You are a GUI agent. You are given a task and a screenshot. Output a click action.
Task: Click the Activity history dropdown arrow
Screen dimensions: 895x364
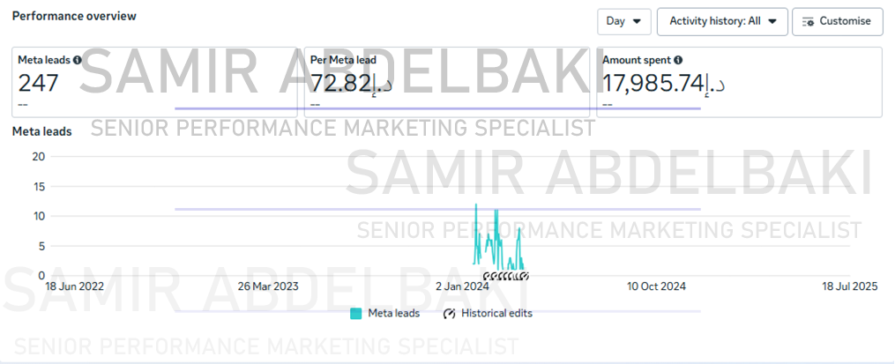pyautogui.click(x=772, y=22)
